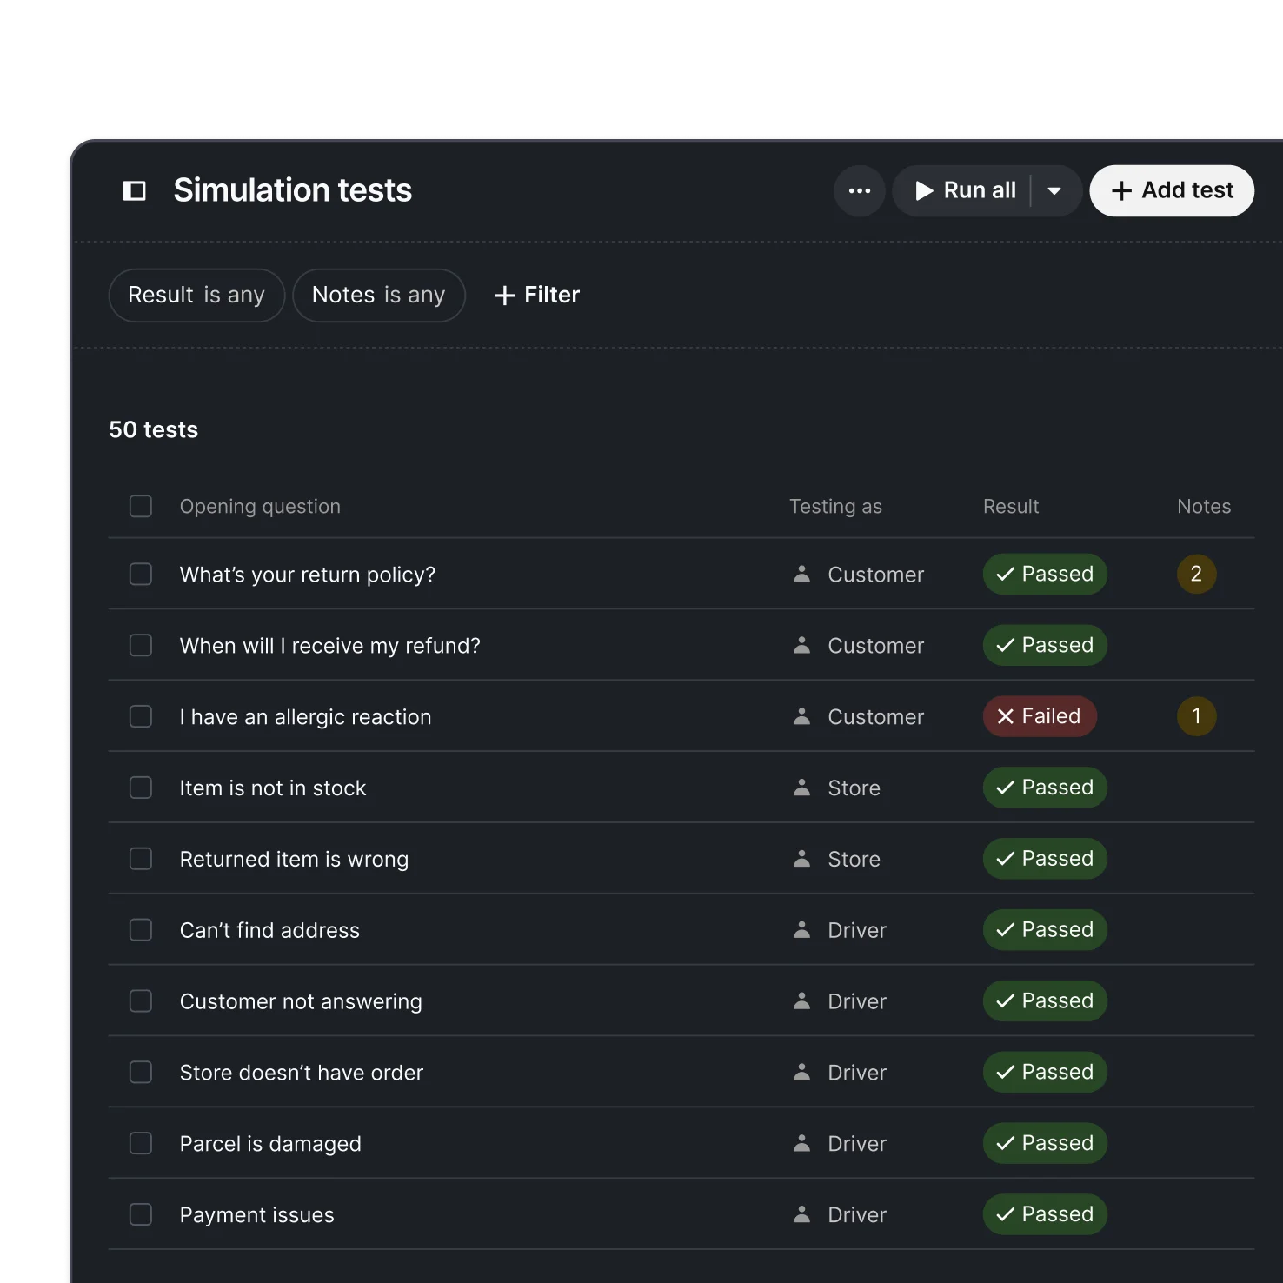Viewport: 1283px width, 1283px height.
Task: Select the Run all play icon
Action: coord(924,190)
